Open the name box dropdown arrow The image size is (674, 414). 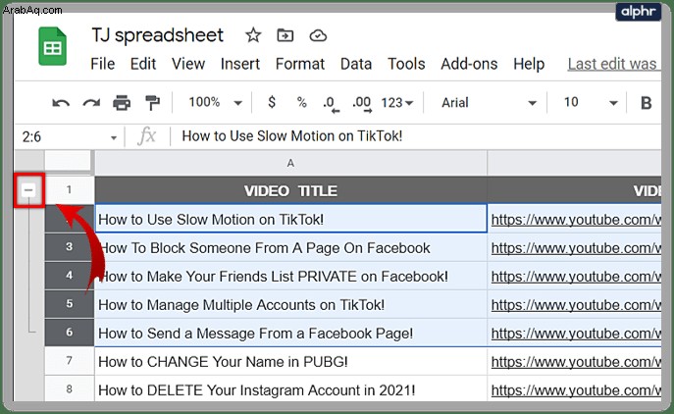point(114,138)
